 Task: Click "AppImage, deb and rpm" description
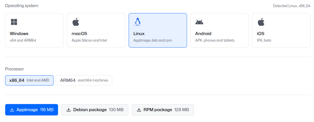(153, 40)
